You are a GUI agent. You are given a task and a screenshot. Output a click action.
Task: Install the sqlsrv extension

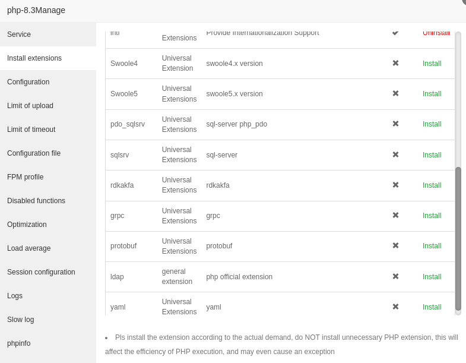coord(432,155)
